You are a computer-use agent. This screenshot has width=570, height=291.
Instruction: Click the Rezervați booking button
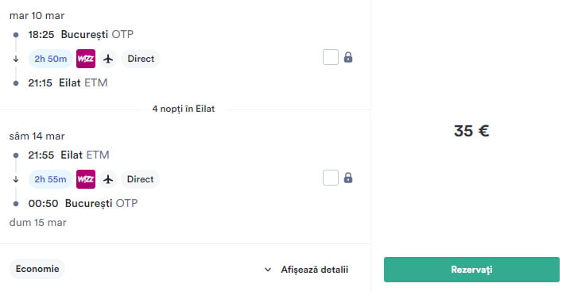(x=471, y=270)
